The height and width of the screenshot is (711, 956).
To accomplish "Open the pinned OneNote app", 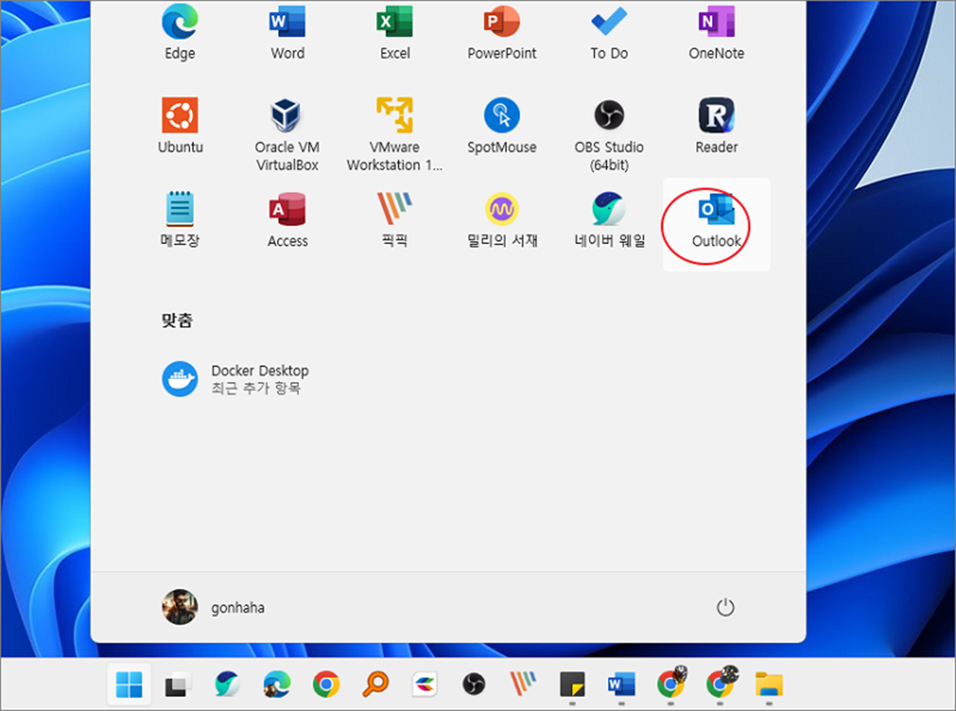I will coord(717,32).
